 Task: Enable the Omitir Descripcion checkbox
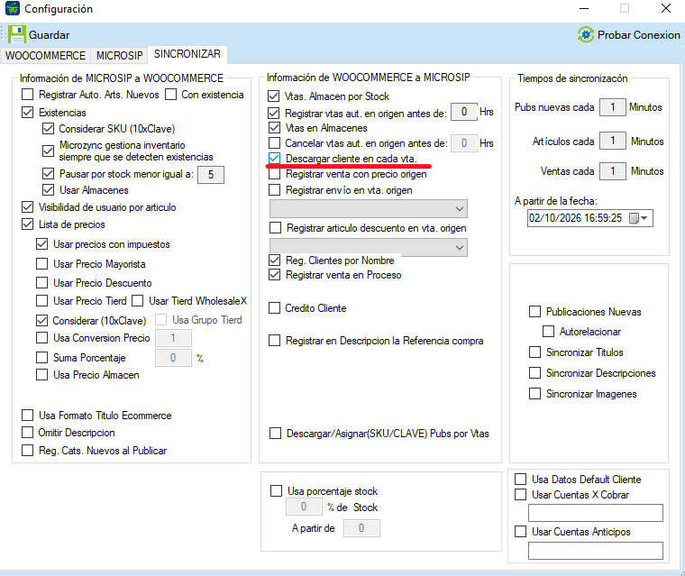coord(28,432)
